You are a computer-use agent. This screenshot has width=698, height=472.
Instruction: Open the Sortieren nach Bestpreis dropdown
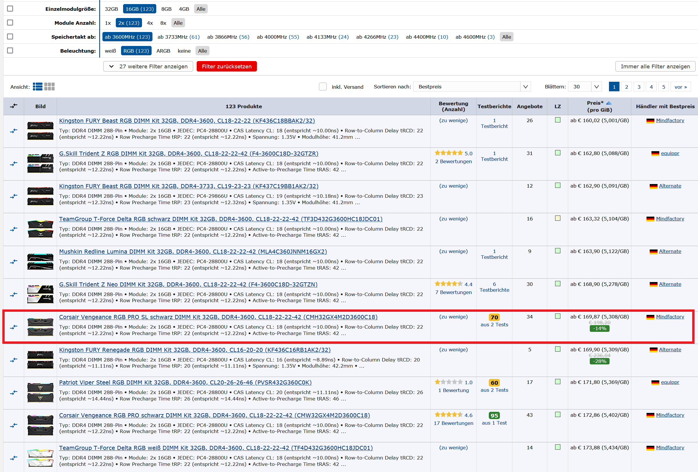coord(472,87)
